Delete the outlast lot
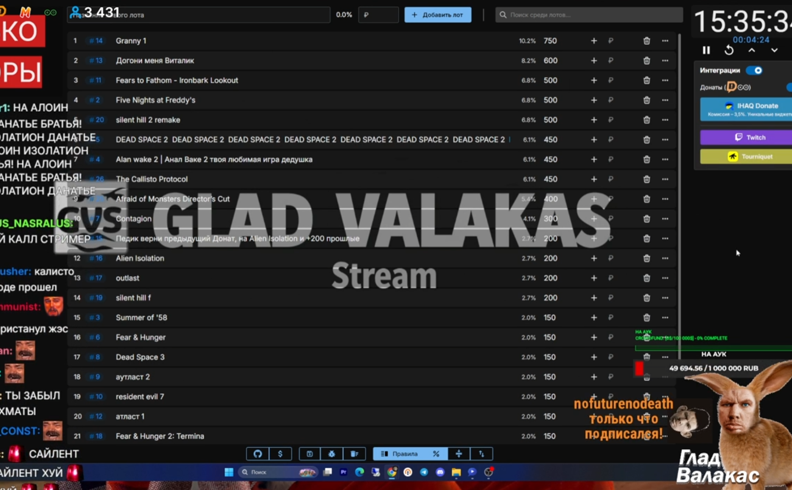The image size is (792, 490). click(x=646, y=278)
